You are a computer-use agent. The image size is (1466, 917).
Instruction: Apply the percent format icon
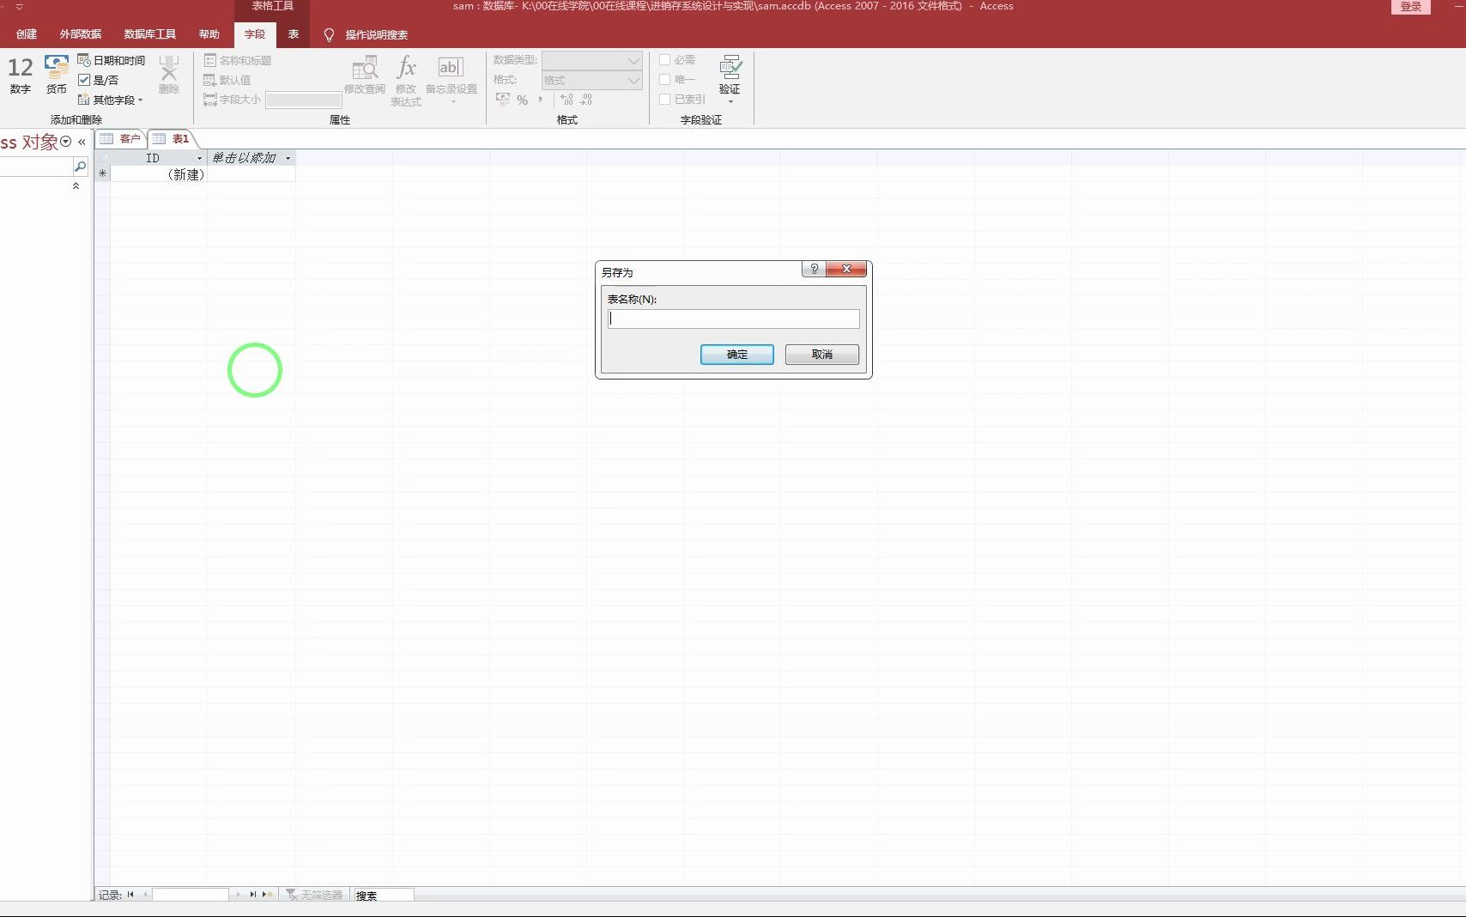[x=522, y=100]
